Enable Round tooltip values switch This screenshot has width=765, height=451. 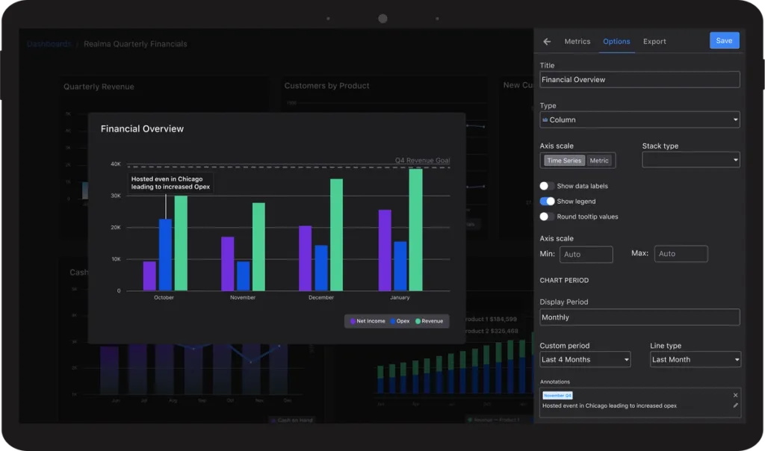(x=547, y=217)
